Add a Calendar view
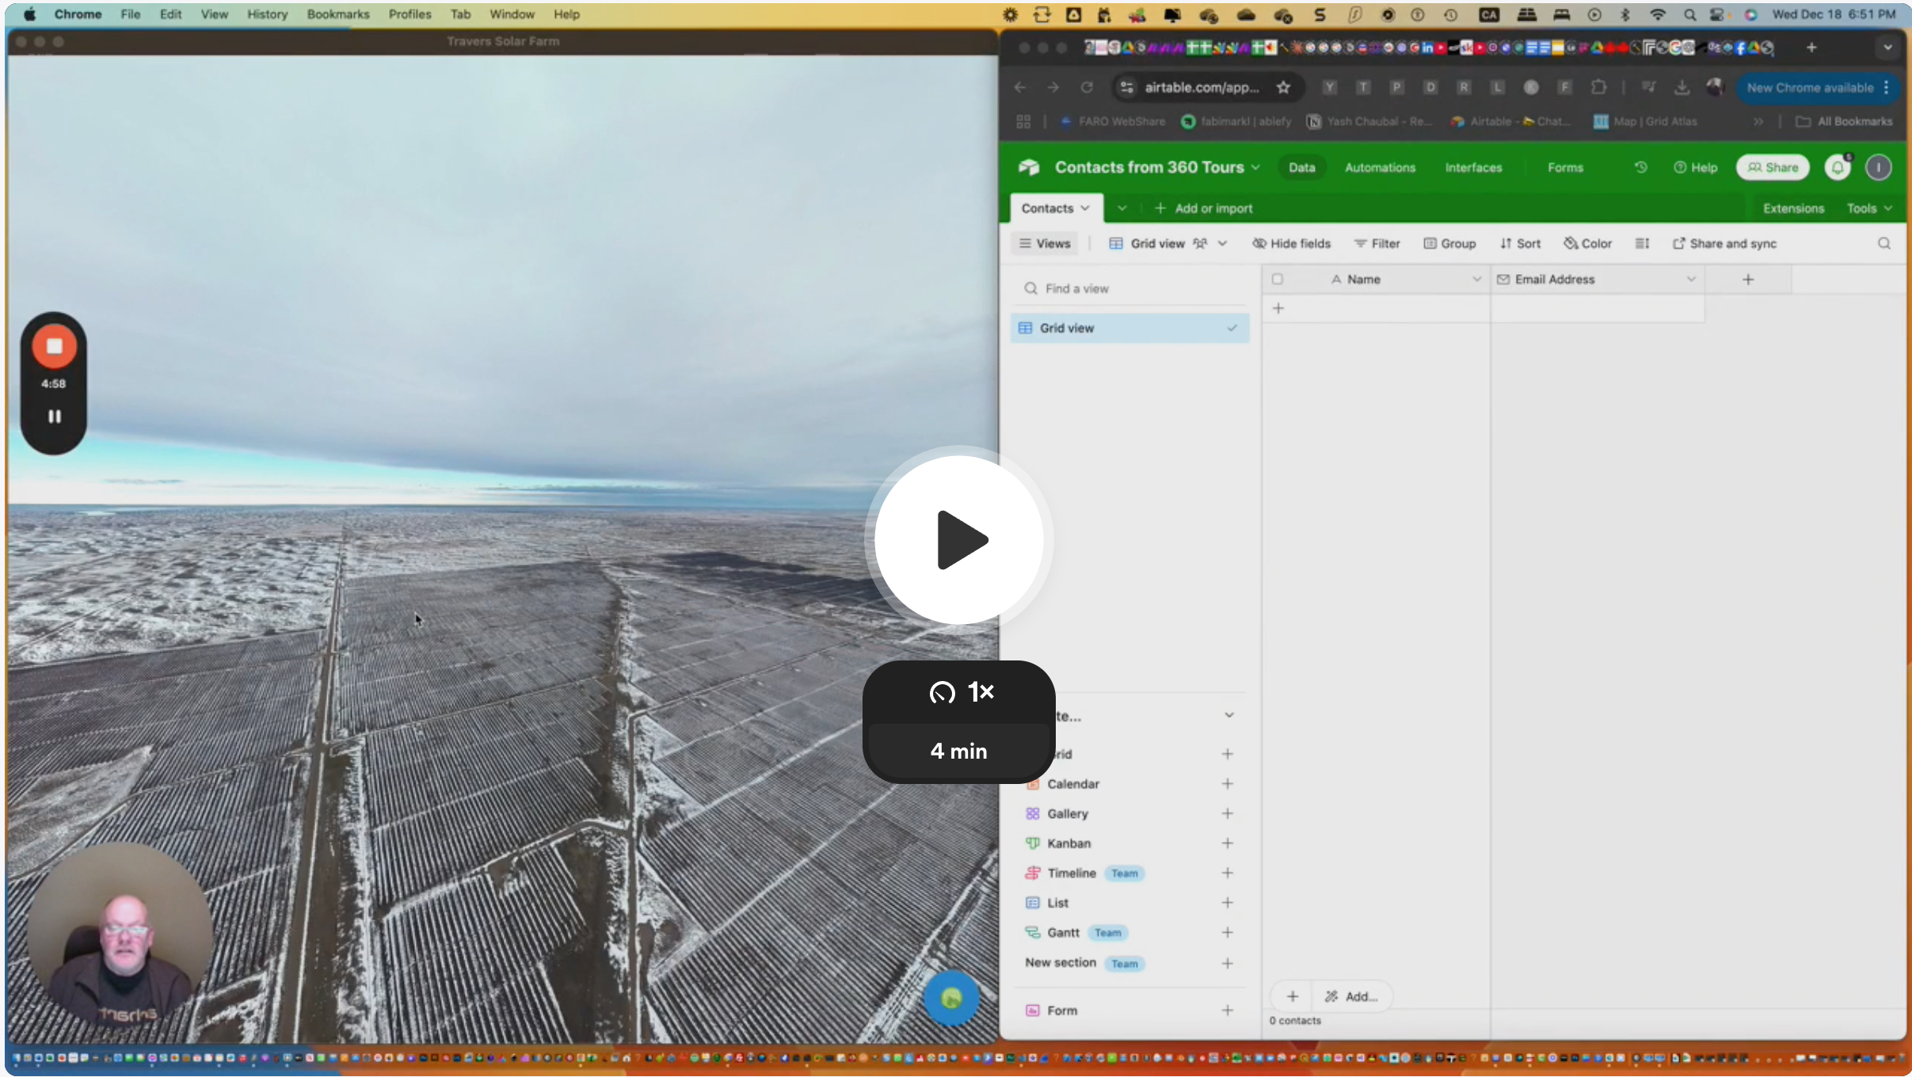 (x=1227, y=784)
